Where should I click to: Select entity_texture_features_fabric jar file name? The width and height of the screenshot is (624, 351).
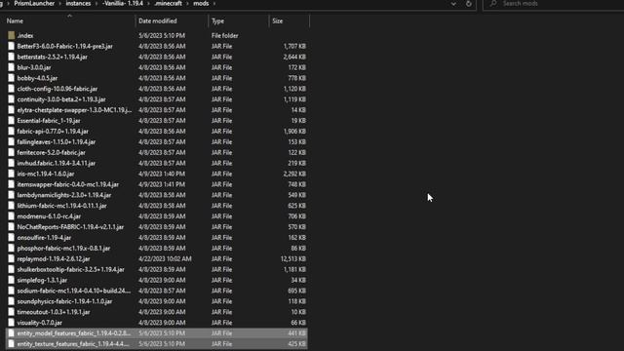tap(73, 344)
